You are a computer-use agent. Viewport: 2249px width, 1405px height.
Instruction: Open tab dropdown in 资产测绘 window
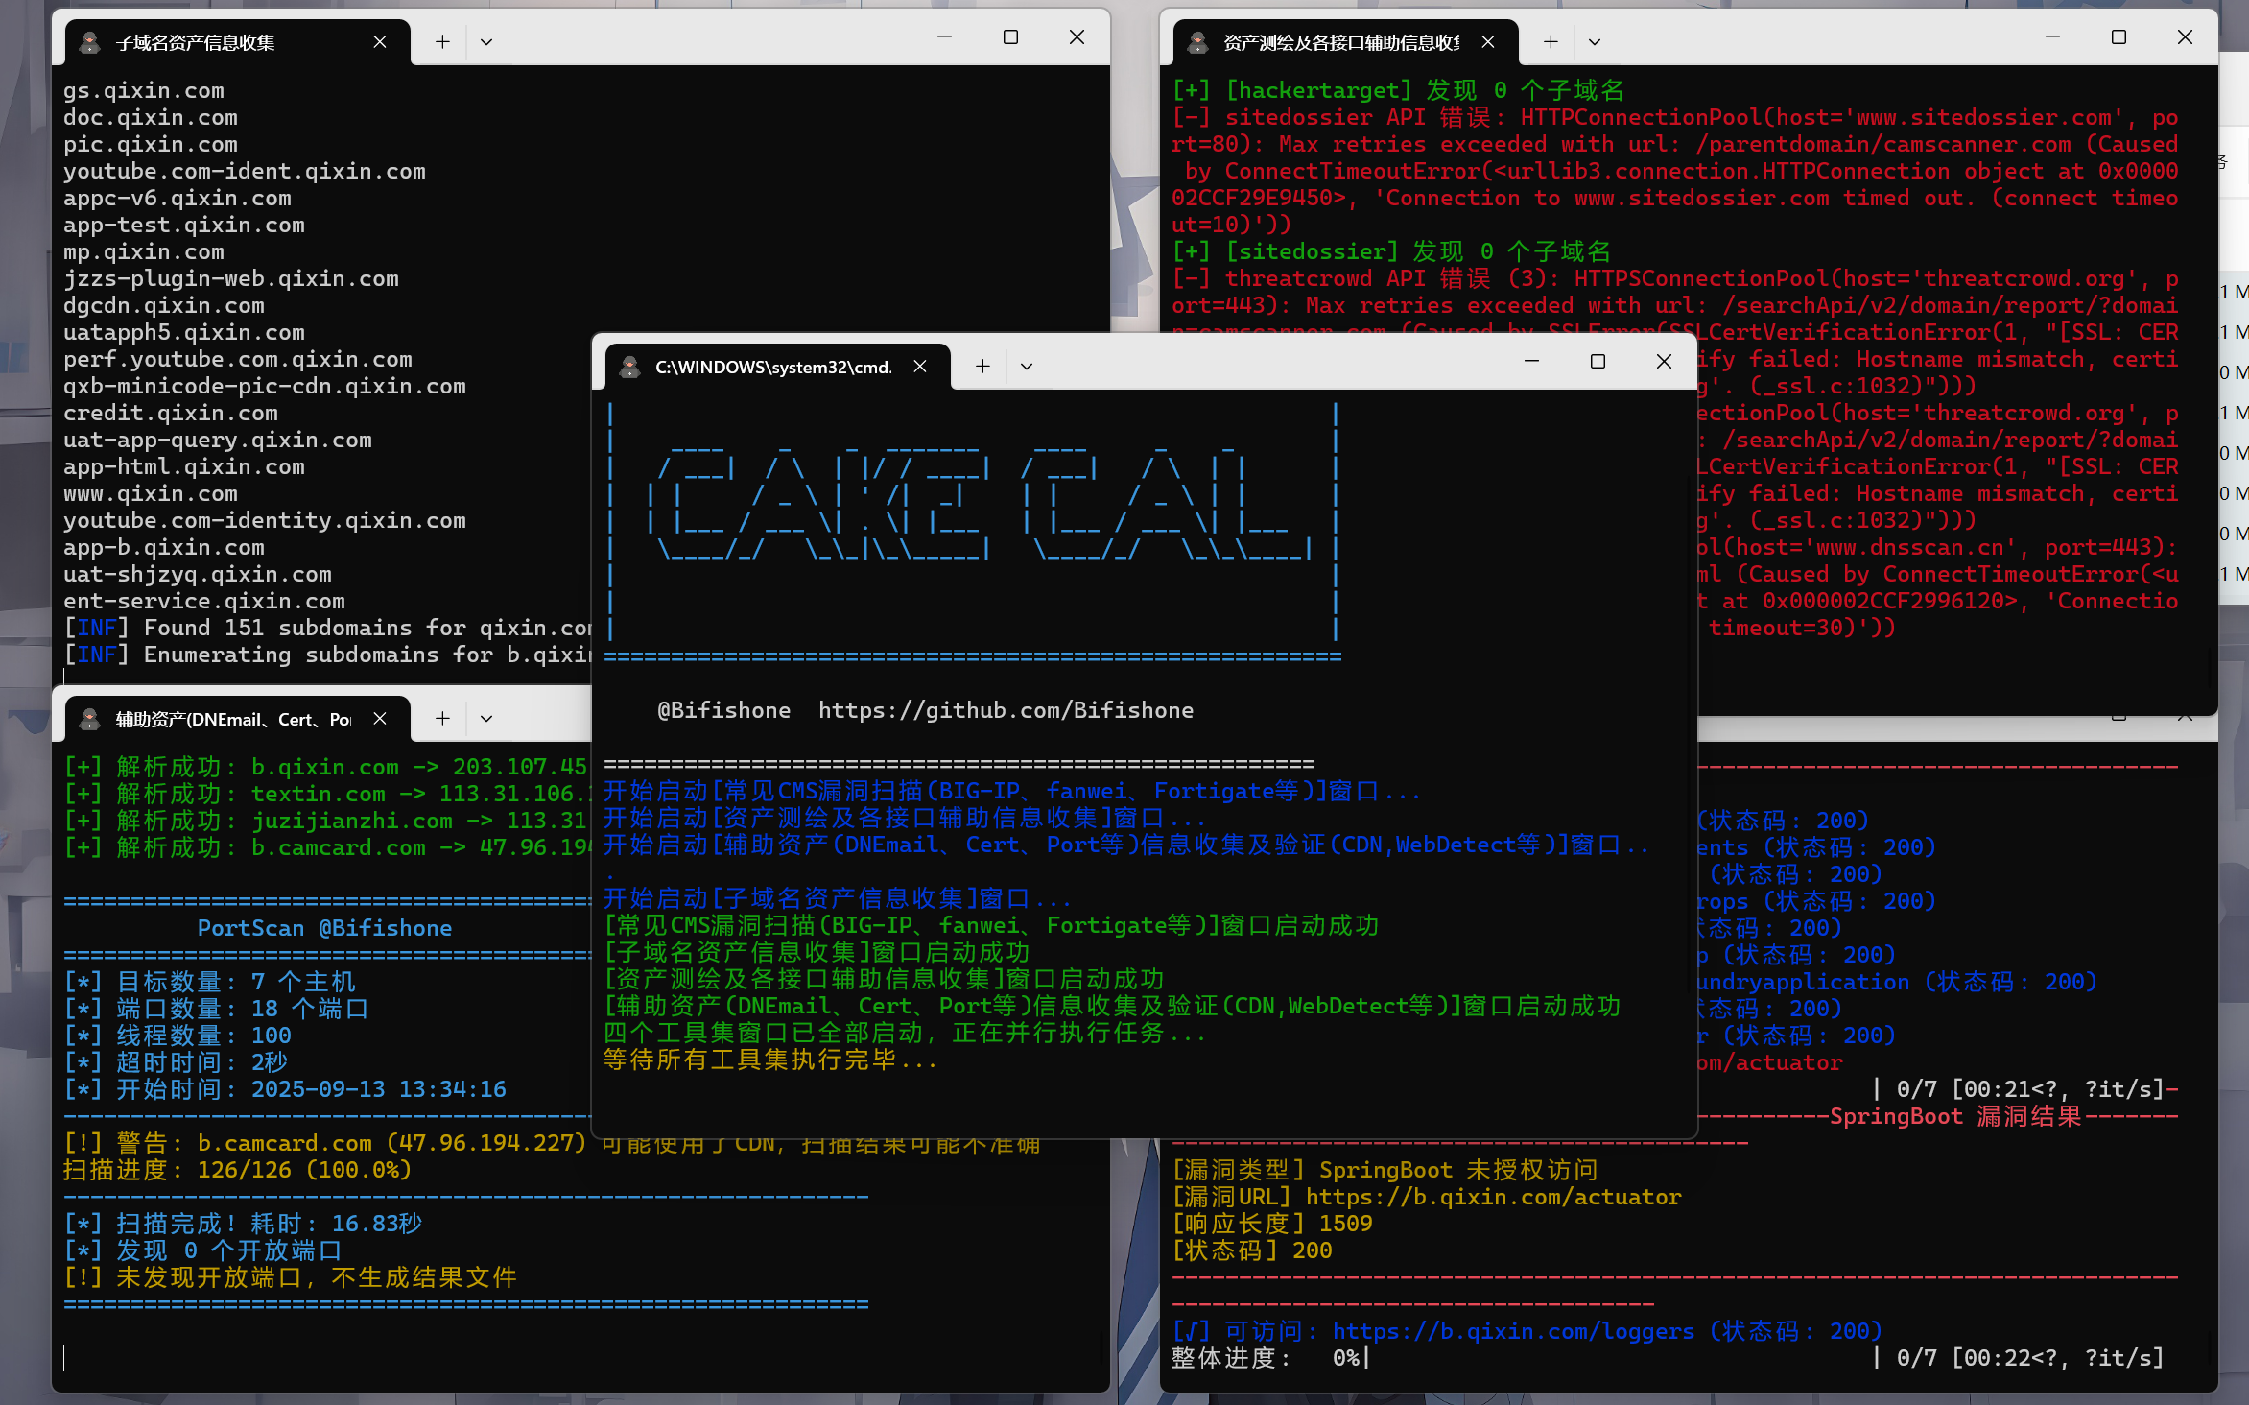pyautogui.click(x=1595, y=42)
